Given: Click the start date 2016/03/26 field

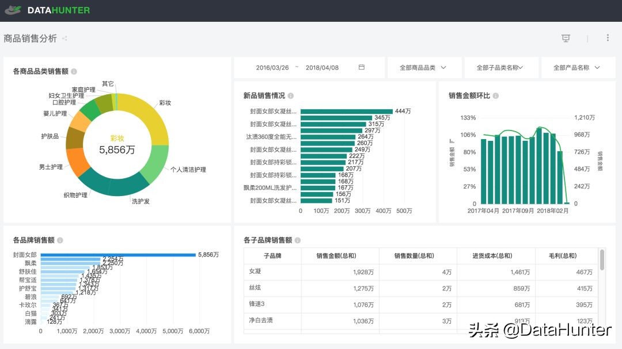Looking at the screenshot, I should [x=272, y=67].
